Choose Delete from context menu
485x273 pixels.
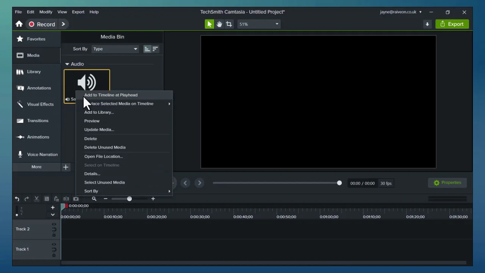click(x=124, y=139)
